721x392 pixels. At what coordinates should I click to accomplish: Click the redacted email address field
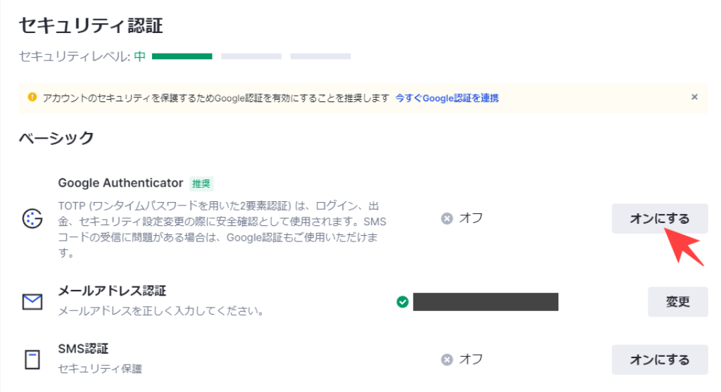pos(486,302)
